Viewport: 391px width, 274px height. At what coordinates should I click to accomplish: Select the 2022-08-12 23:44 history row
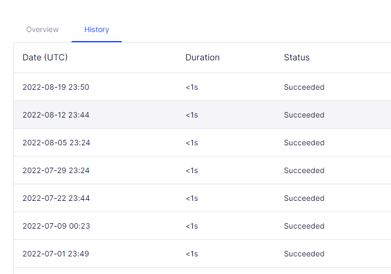pos(56,115)
